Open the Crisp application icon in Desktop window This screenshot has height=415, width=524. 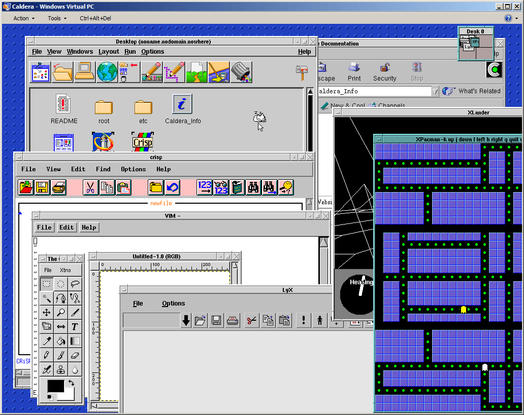click(x=143, y=142)
